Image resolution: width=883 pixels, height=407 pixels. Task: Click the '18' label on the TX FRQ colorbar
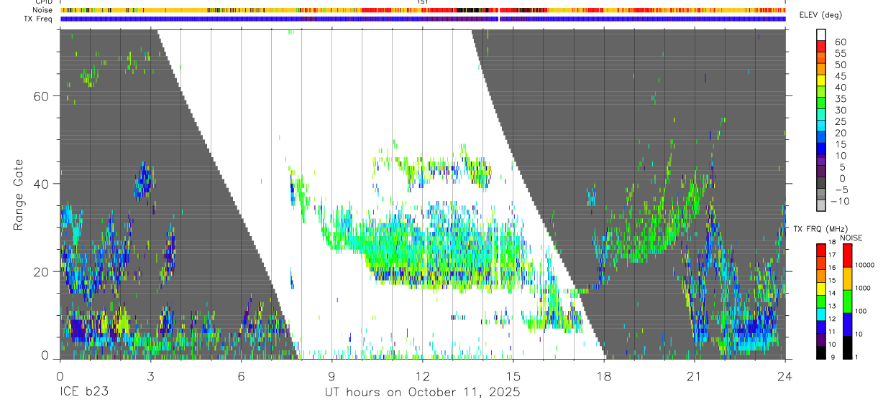(x=832, y=243)
